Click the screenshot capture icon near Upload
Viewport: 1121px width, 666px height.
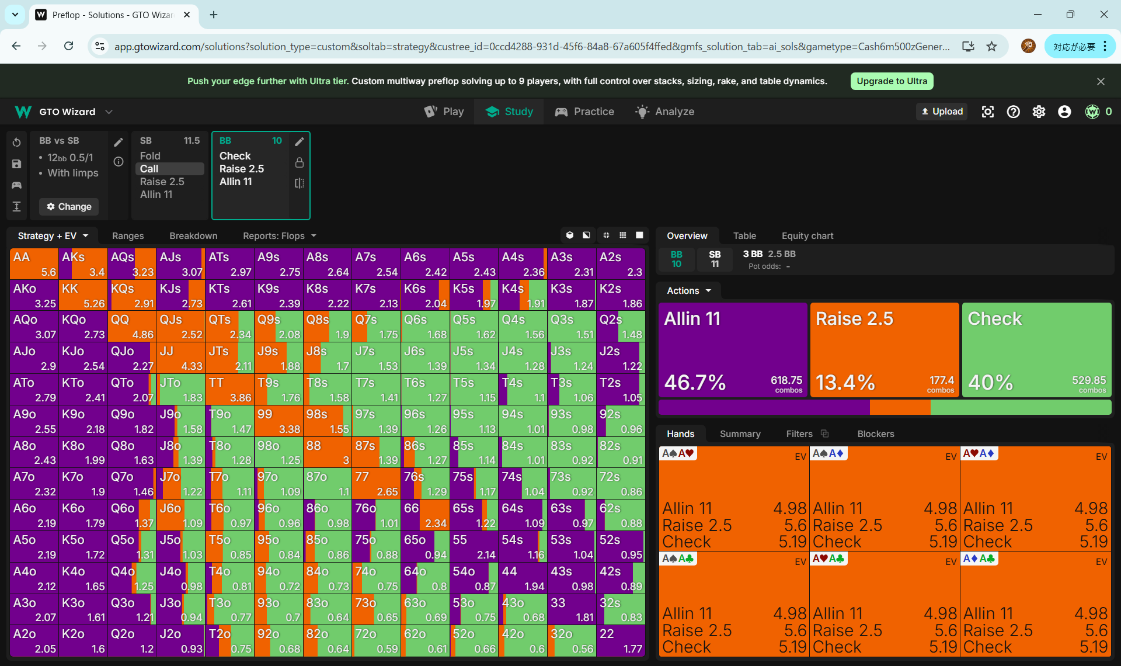[x=987, y=112]
